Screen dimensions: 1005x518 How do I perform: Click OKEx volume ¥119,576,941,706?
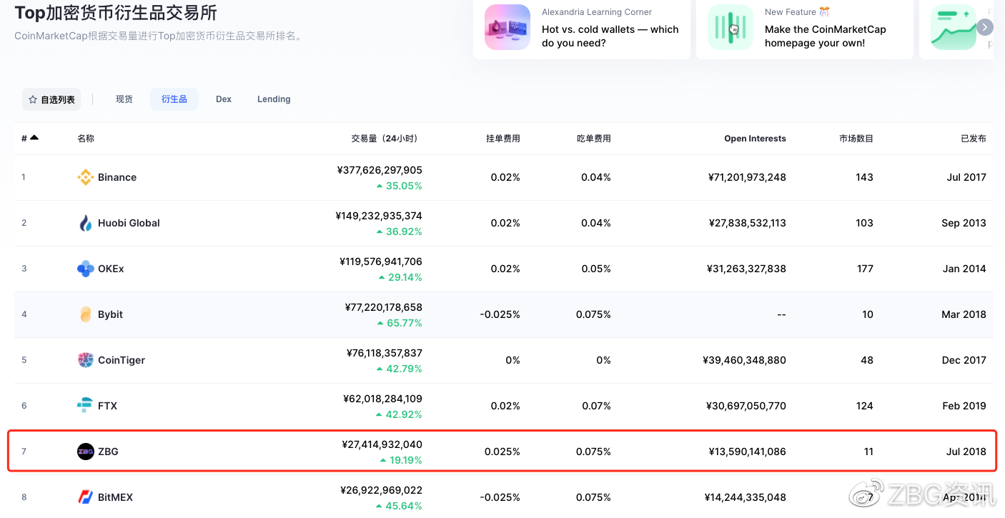380,262
